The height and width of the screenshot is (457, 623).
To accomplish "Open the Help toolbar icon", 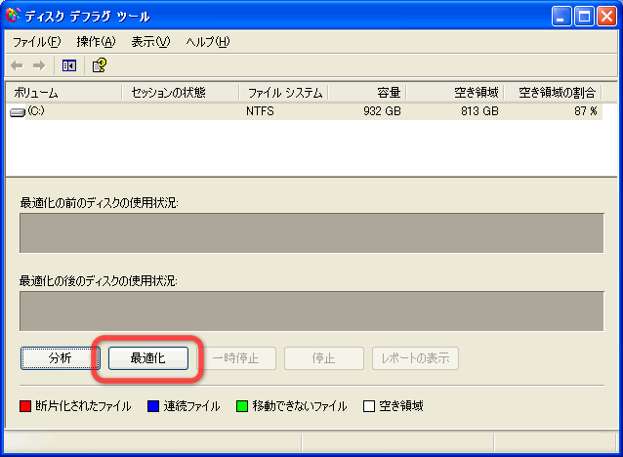I will pyautogui.click(x=100, y=65).
